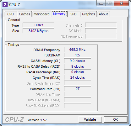The image size is (131, 126).
Task: Select the memory Type DDR3 field
Action: [38, 25]
